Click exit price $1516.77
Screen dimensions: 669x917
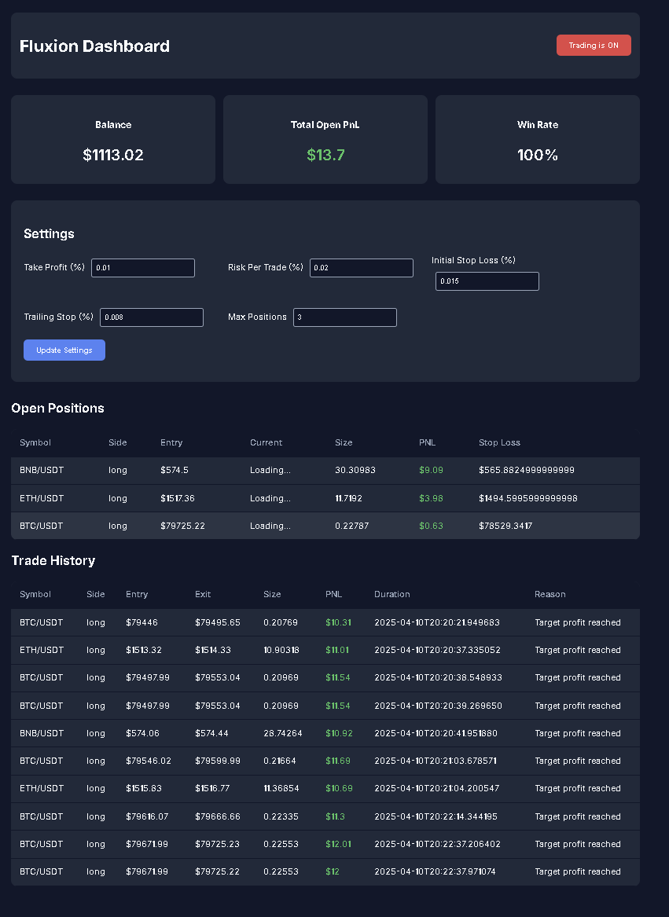click(212, 788)
